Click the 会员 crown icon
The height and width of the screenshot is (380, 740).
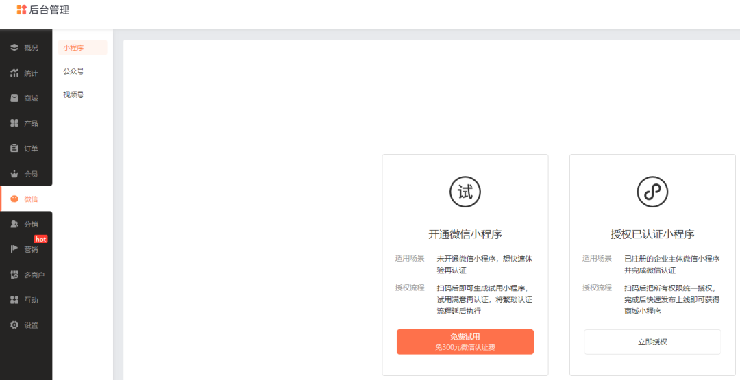coord(14,174)
